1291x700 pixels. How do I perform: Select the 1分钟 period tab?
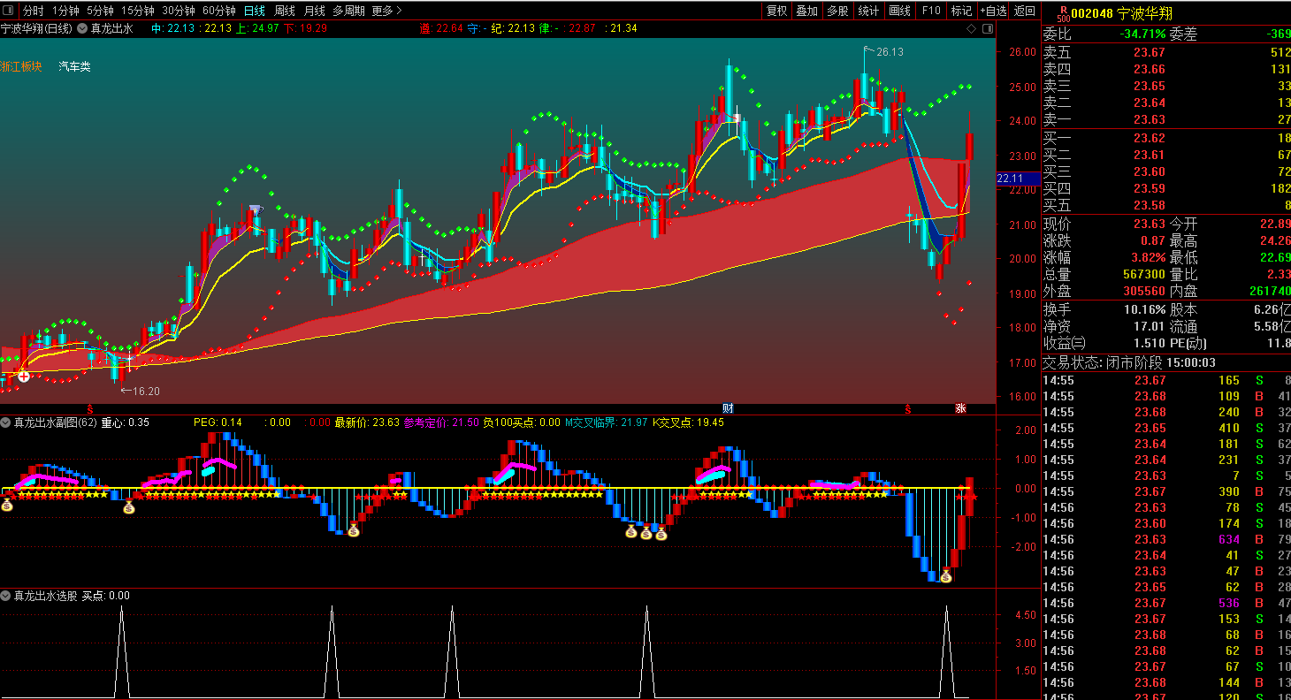click(x=65, y=11)
